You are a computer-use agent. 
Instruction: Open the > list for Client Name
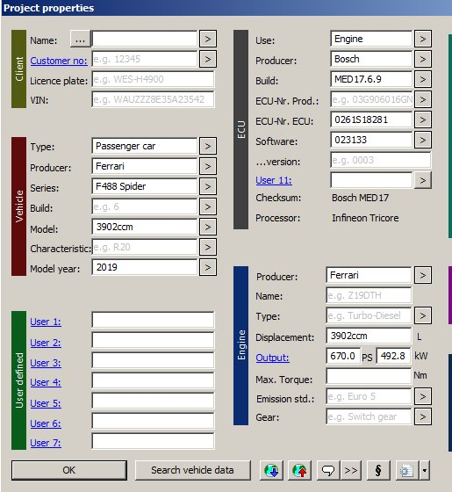pyautogui.click(x=207, y=40)
